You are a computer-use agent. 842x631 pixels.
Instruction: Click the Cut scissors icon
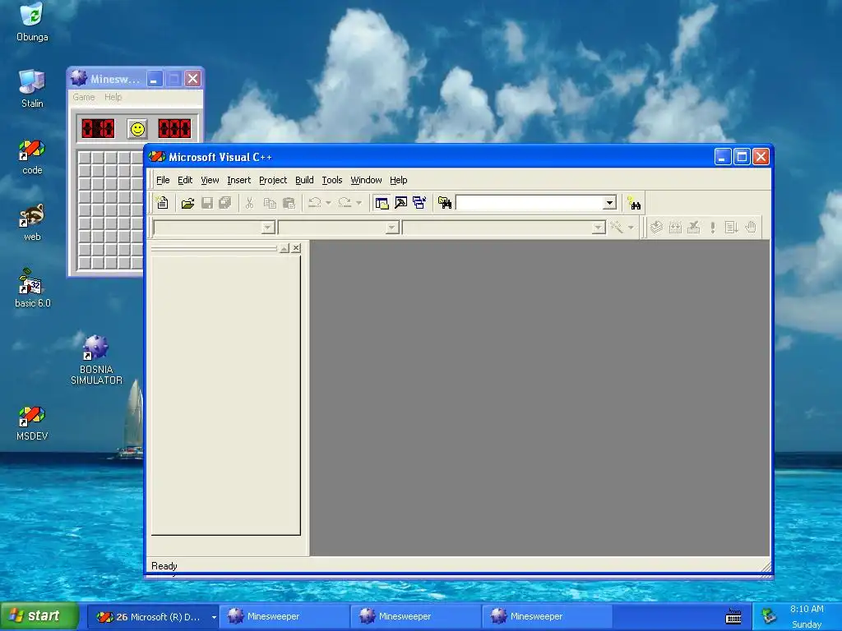pyautogui.click(x=249, y=203)
